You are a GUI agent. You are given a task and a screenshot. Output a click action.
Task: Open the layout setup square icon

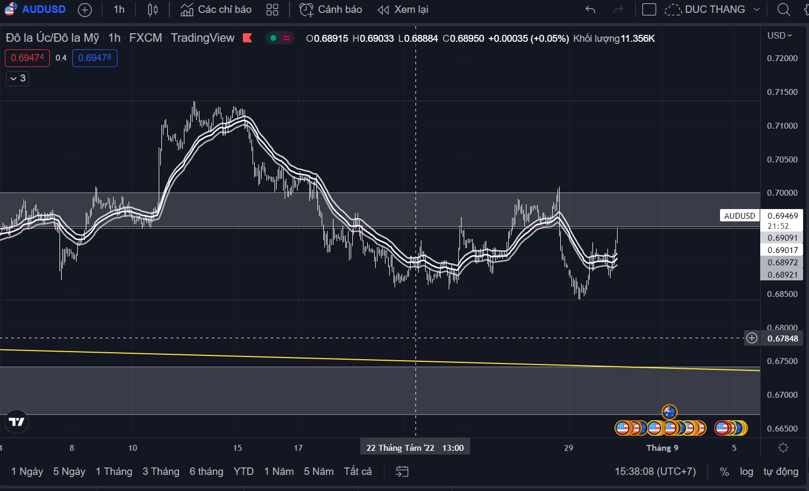[649, 10]
